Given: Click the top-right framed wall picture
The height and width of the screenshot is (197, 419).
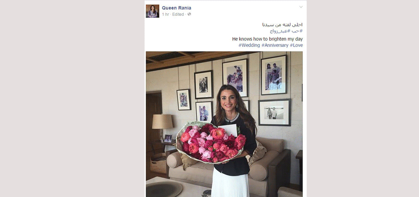Looking at the screenshot, I should (x=274, y=75).
